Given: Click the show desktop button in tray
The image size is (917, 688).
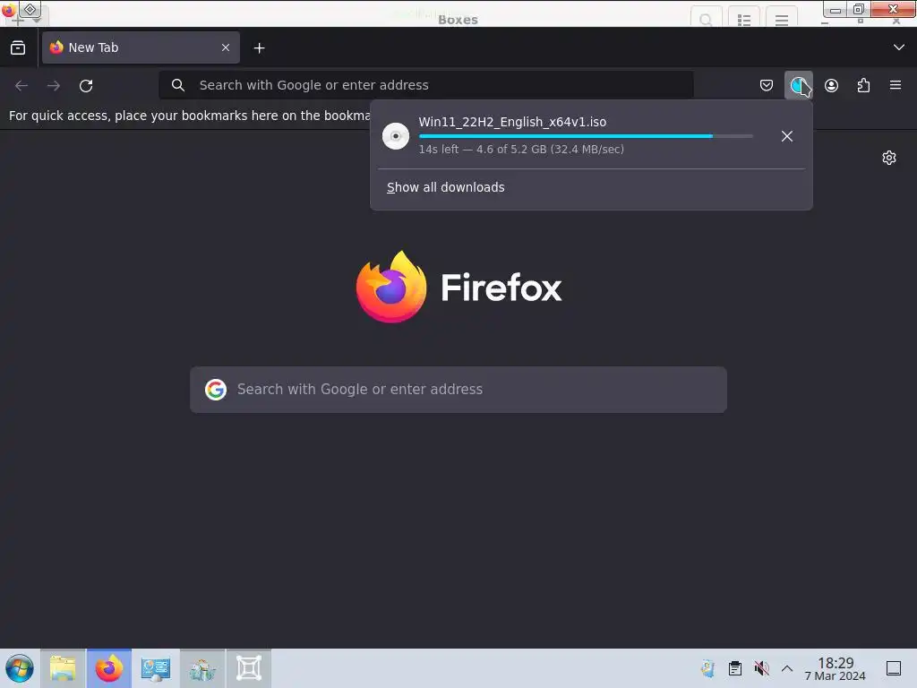Looking at the screenshot, I should point(894,668).
